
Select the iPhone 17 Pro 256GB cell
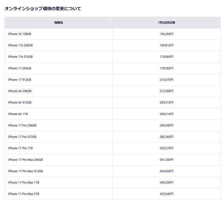pyautogui.click(x=58, y=125)
